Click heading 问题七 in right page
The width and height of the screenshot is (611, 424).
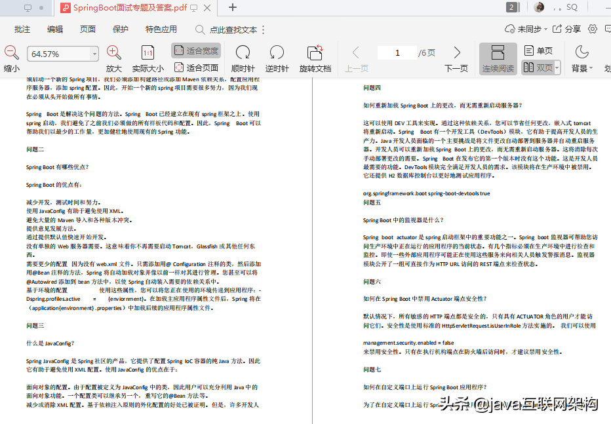(x=372, y=370)
